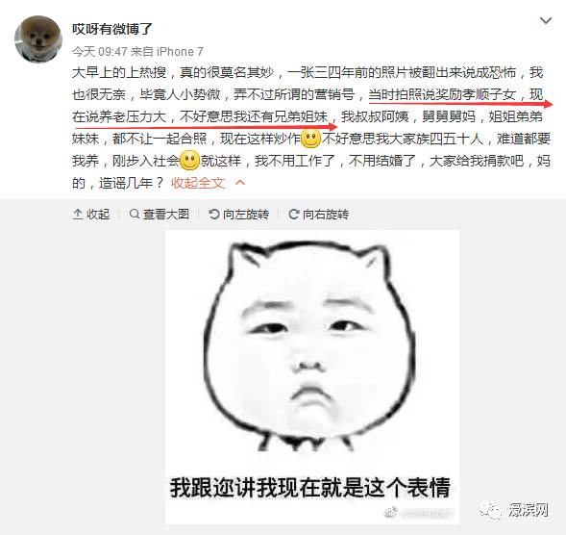Rotate the image left with 向左旋转
Viewport: 566px width, 535px height.
239,215
